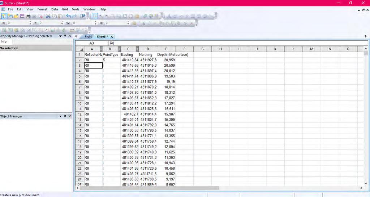The height and width of the screenshot is (197, 370).
Task: Select cell with easting 481402,7
Action: (x=130, y=114)
